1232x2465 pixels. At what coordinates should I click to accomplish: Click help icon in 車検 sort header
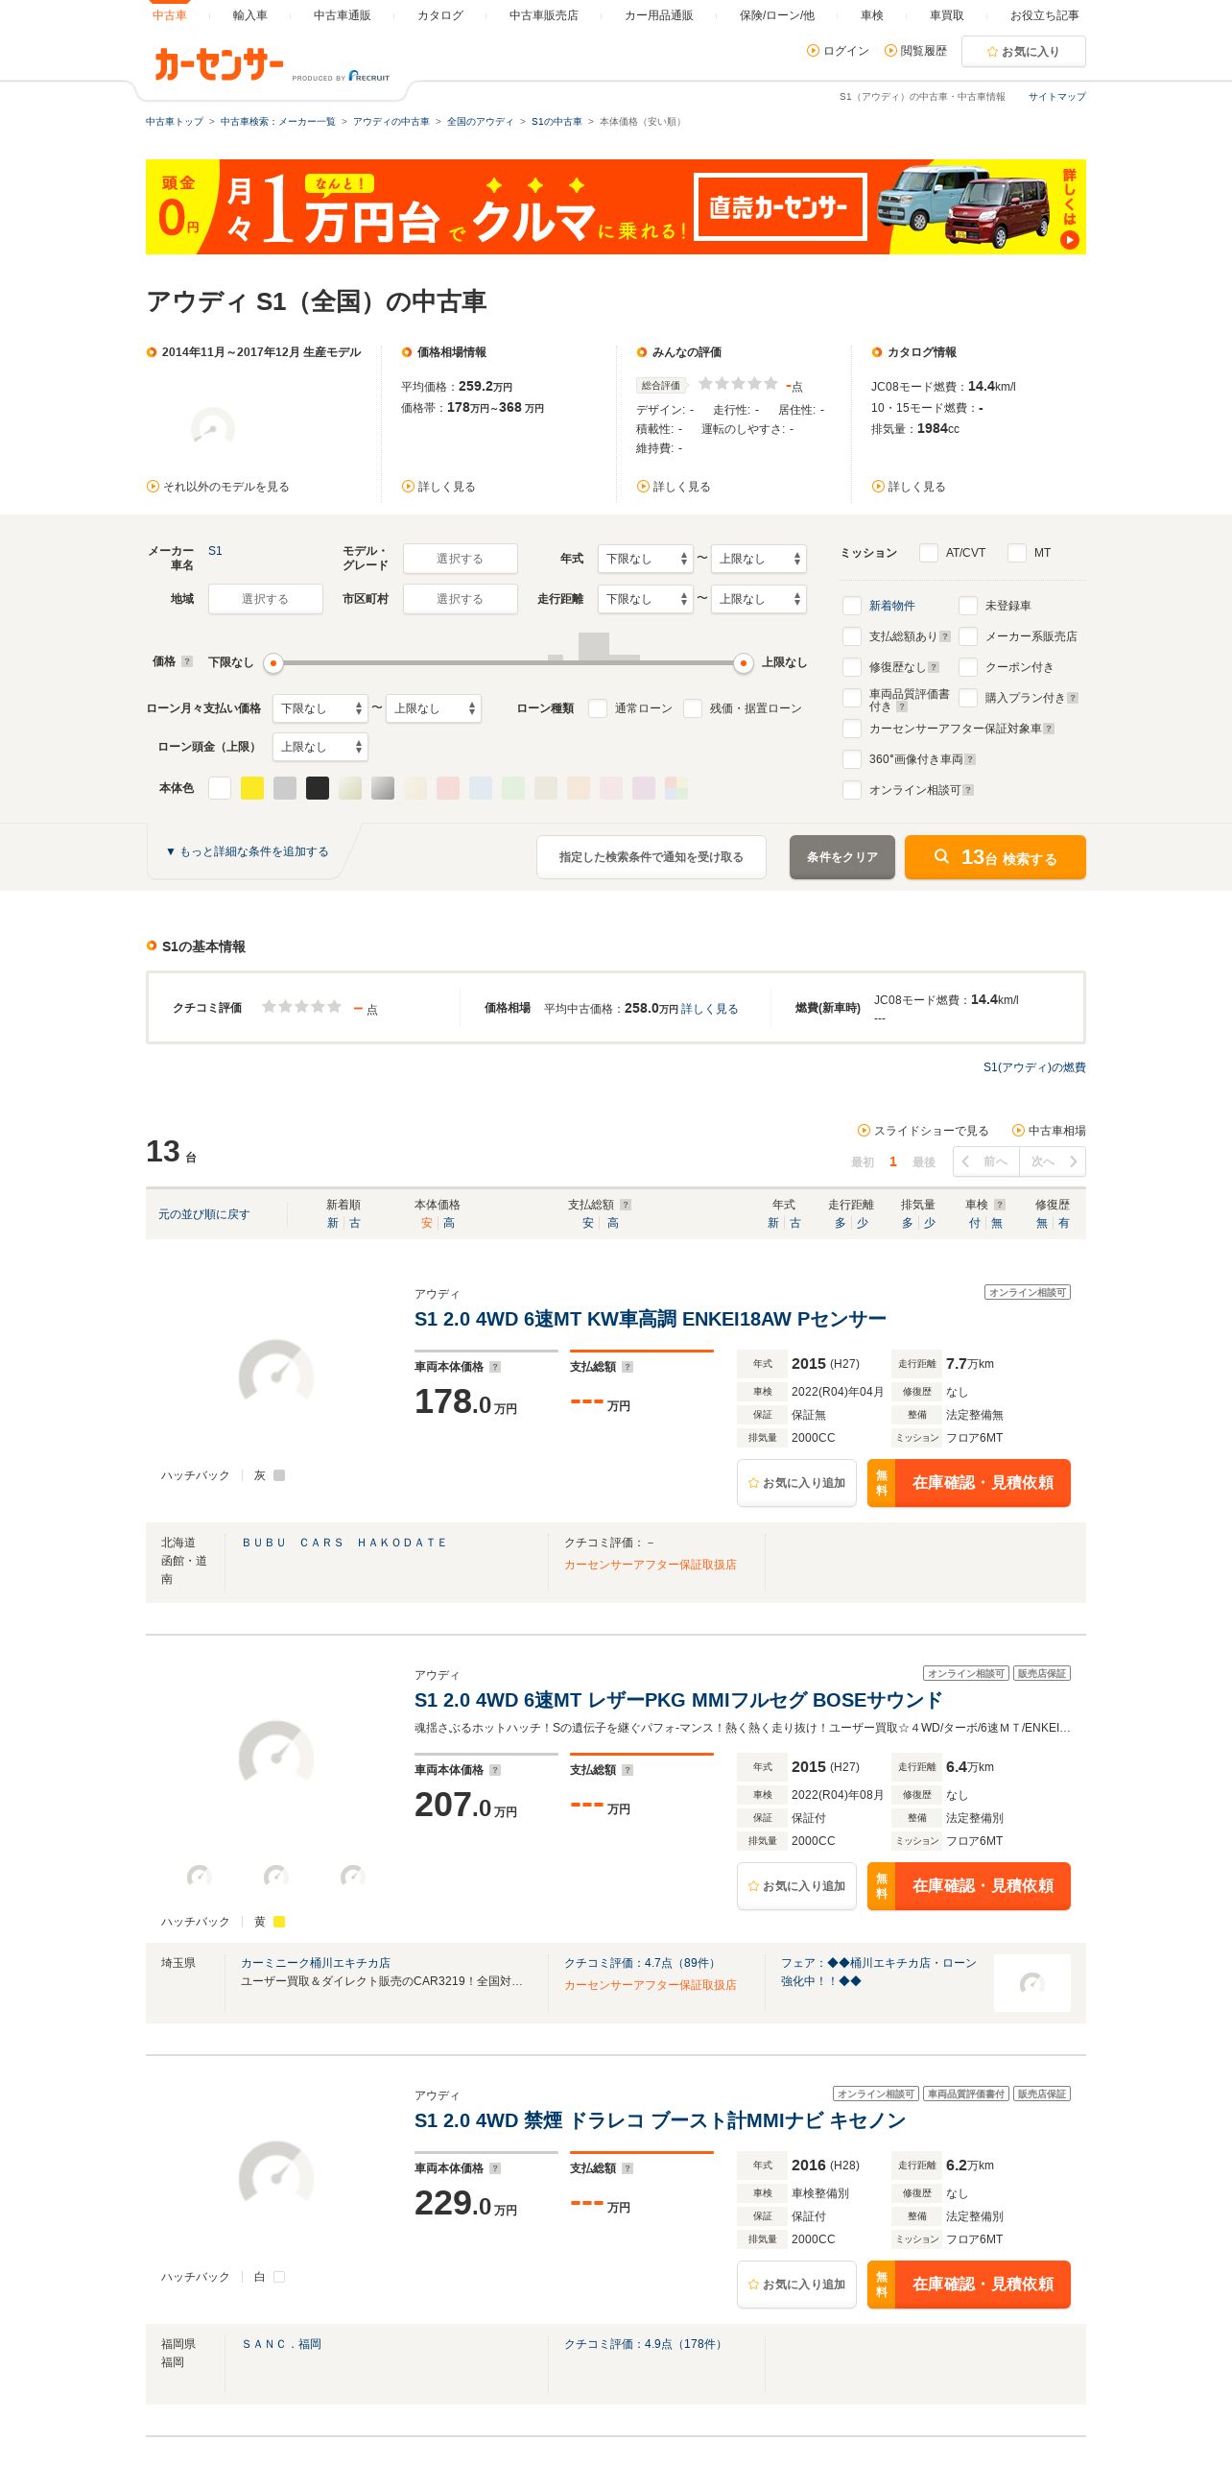pos(1000,1205)
